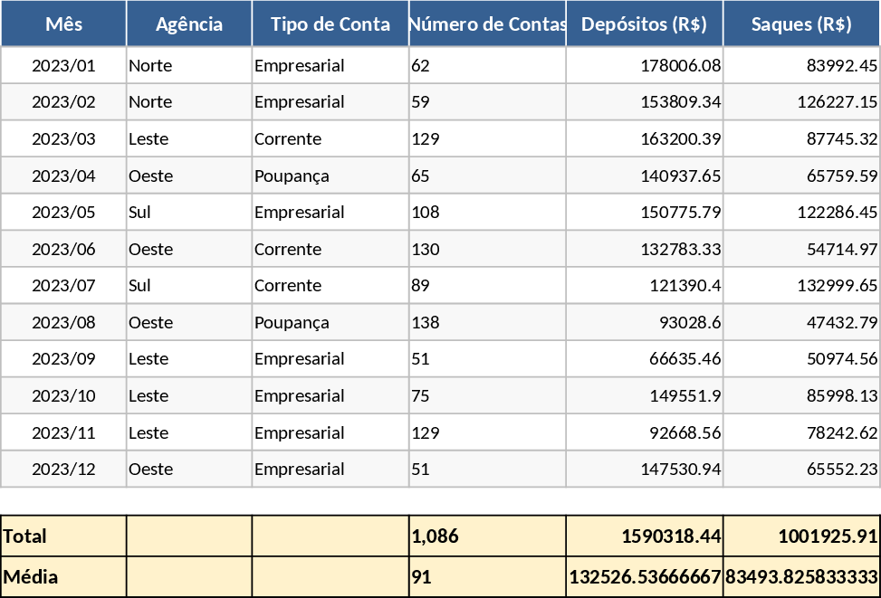Image resolution: width=881 pixels, height=598 pixels.
Task: Select the Número de Contas header
Action: pyautogui.click(x=487, y=24)
